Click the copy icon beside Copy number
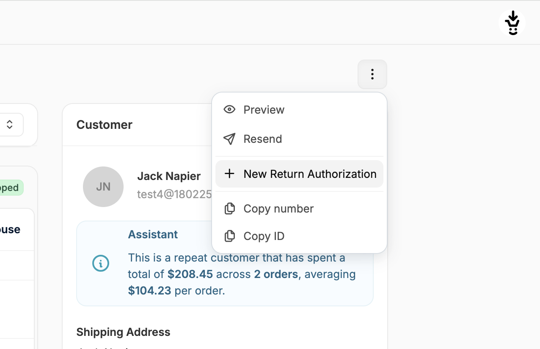The height and width of the screenshot is (349, 540). pos(229,209)
